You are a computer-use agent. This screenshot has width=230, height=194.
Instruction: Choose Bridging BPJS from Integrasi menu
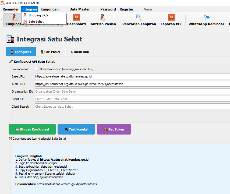44,15
